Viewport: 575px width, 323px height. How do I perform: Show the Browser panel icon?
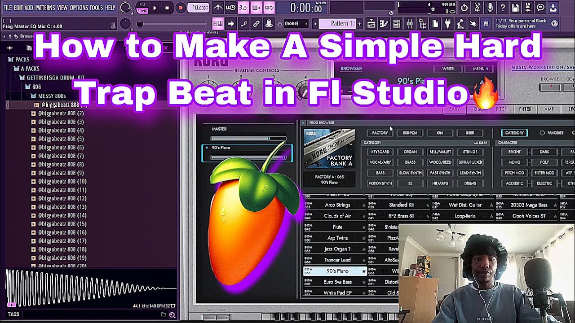point(421,23)
